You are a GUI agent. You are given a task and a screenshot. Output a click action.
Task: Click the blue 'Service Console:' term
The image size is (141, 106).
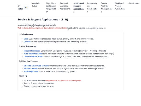pyautogui.click(x=31, y=69)
